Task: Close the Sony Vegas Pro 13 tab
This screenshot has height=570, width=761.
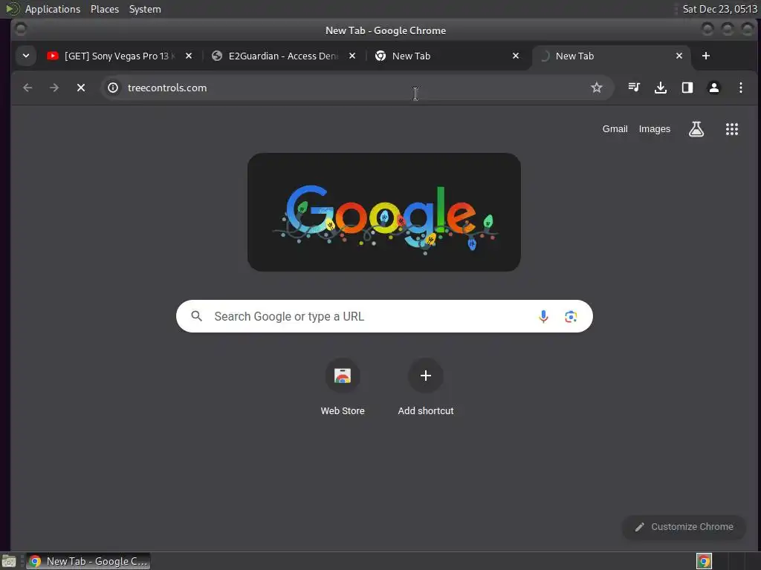Action: pos(189,56)
